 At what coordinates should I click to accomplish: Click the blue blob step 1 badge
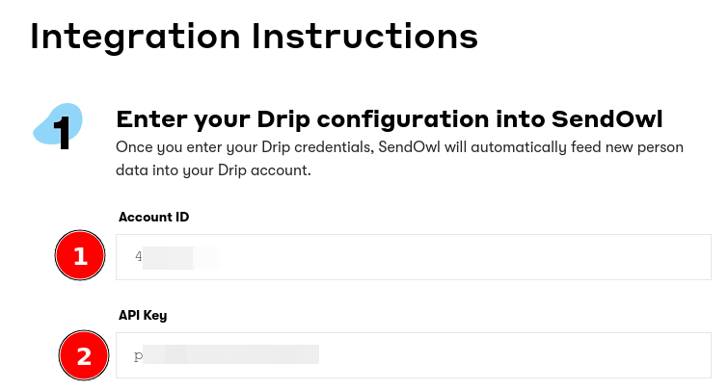coord(59,125)
